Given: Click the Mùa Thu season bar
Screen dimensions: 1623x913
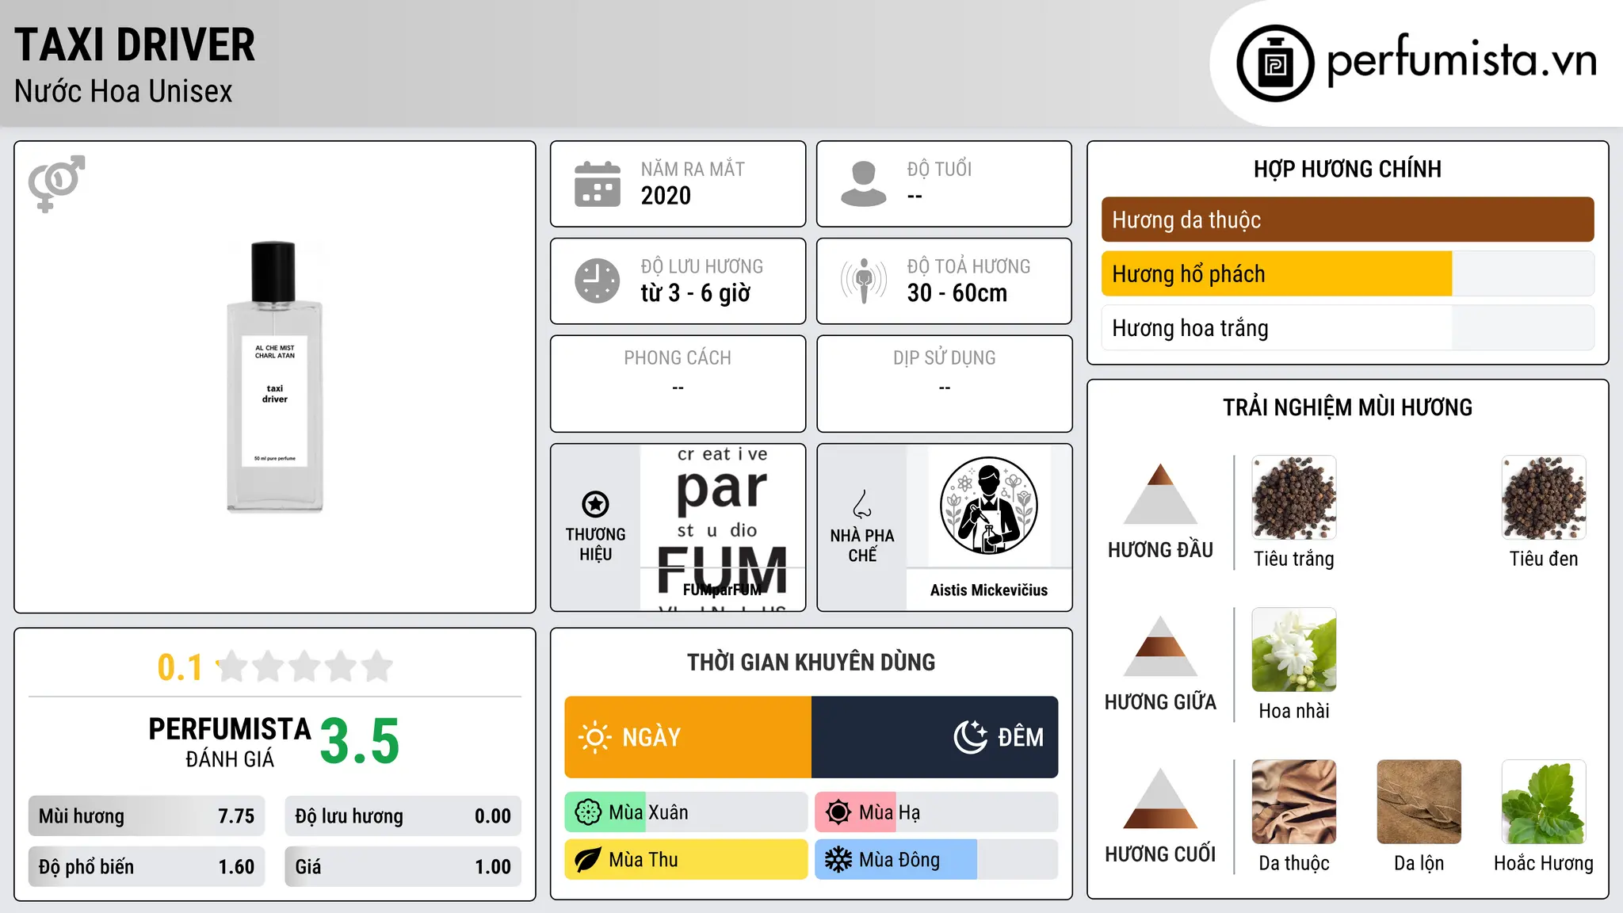Looking at the screenshot, I should tap(686, 860).
